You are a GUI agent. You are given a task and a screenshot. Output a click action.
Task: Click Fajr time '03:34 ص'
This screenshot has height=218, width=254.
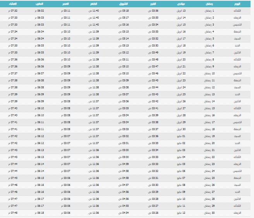(x=153, y=150)
